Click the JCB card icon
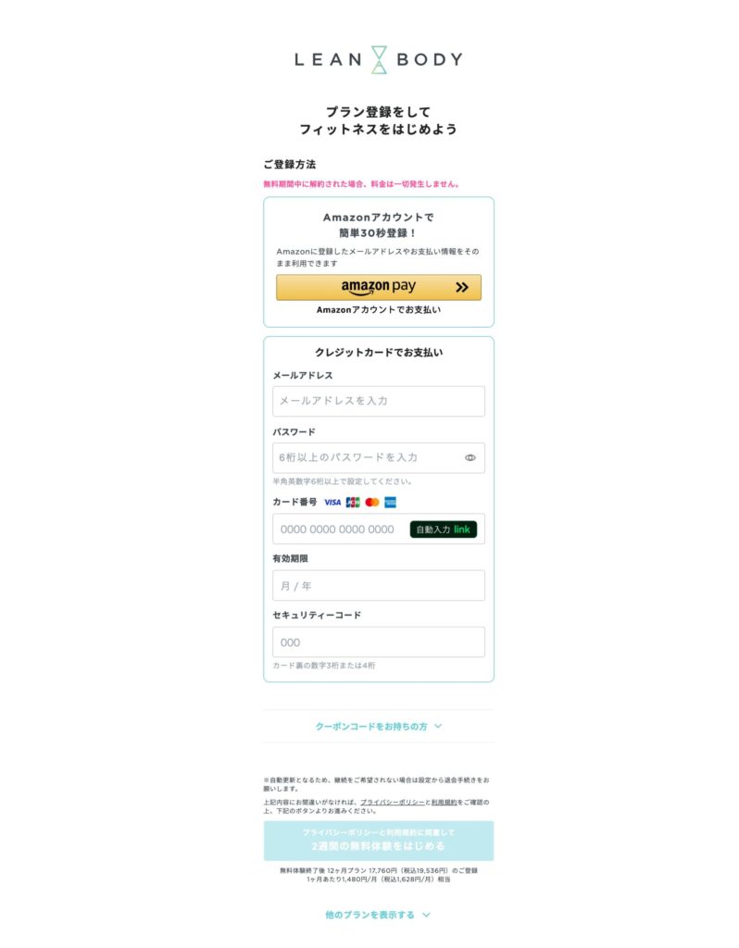 [353, 503]
